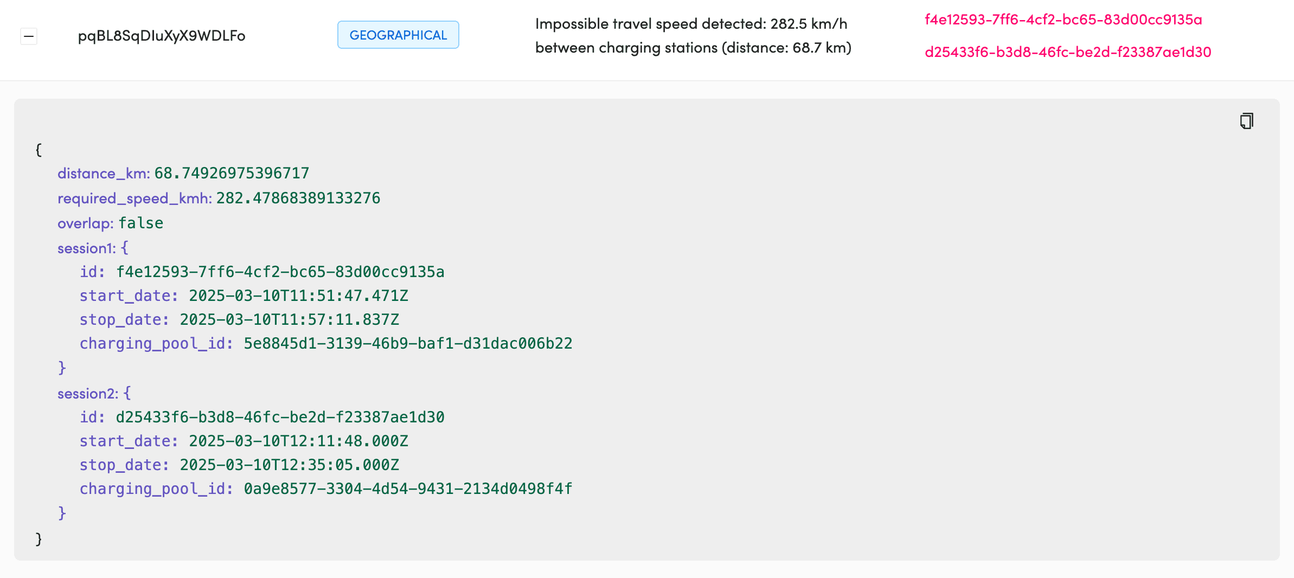
Task: Click session2 start_date timestamp 12:11:48
Action: (x=298, y=441)
